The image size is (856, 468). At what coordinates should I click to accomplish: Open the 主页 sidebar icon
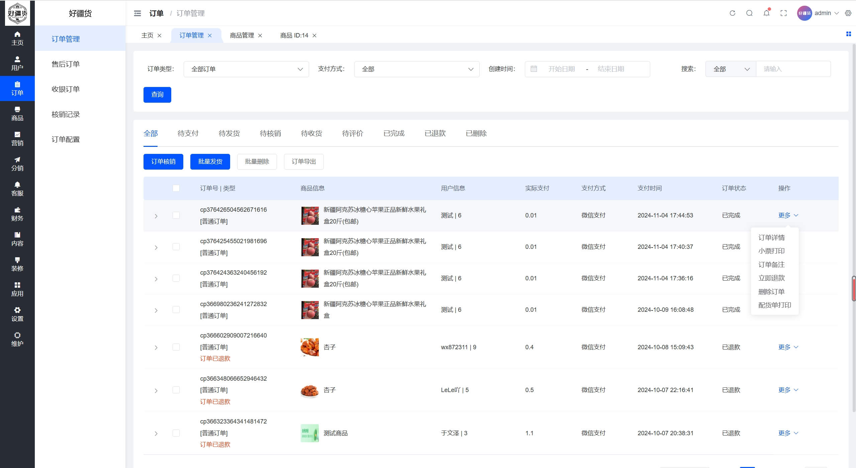coord(17,38)
